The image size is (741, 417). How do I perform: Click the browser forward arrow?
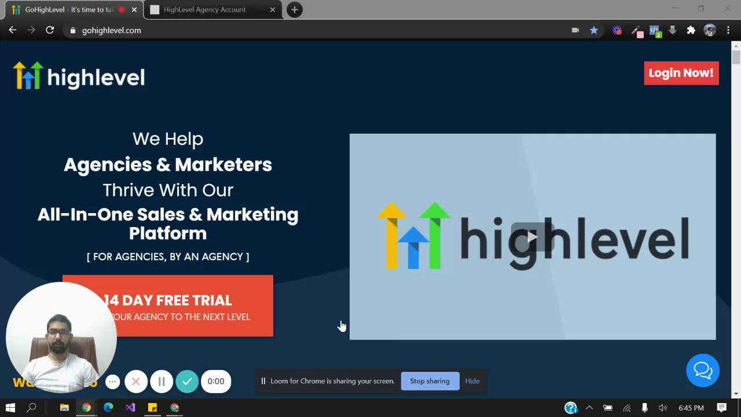tap(31, 30)
